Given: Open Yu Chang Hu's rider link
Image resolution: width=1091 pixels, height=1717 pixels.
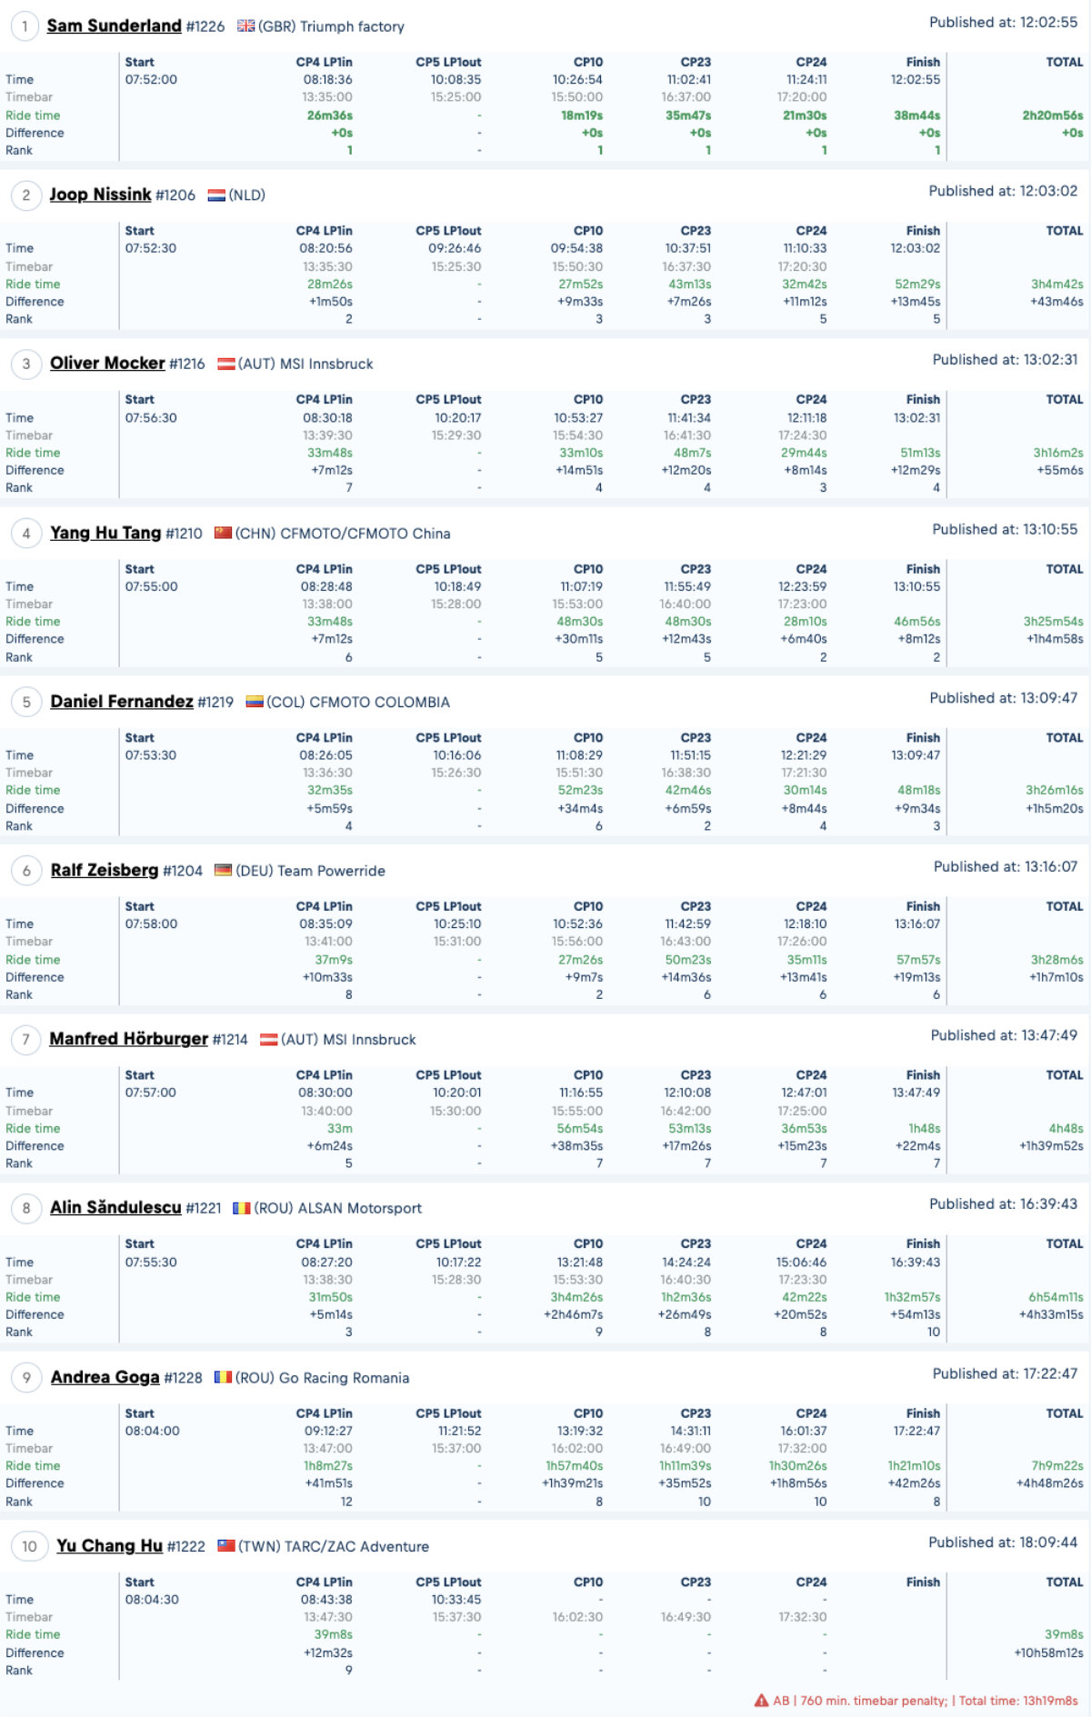Looking at the screenshot, I should (x=109, y=1546).
